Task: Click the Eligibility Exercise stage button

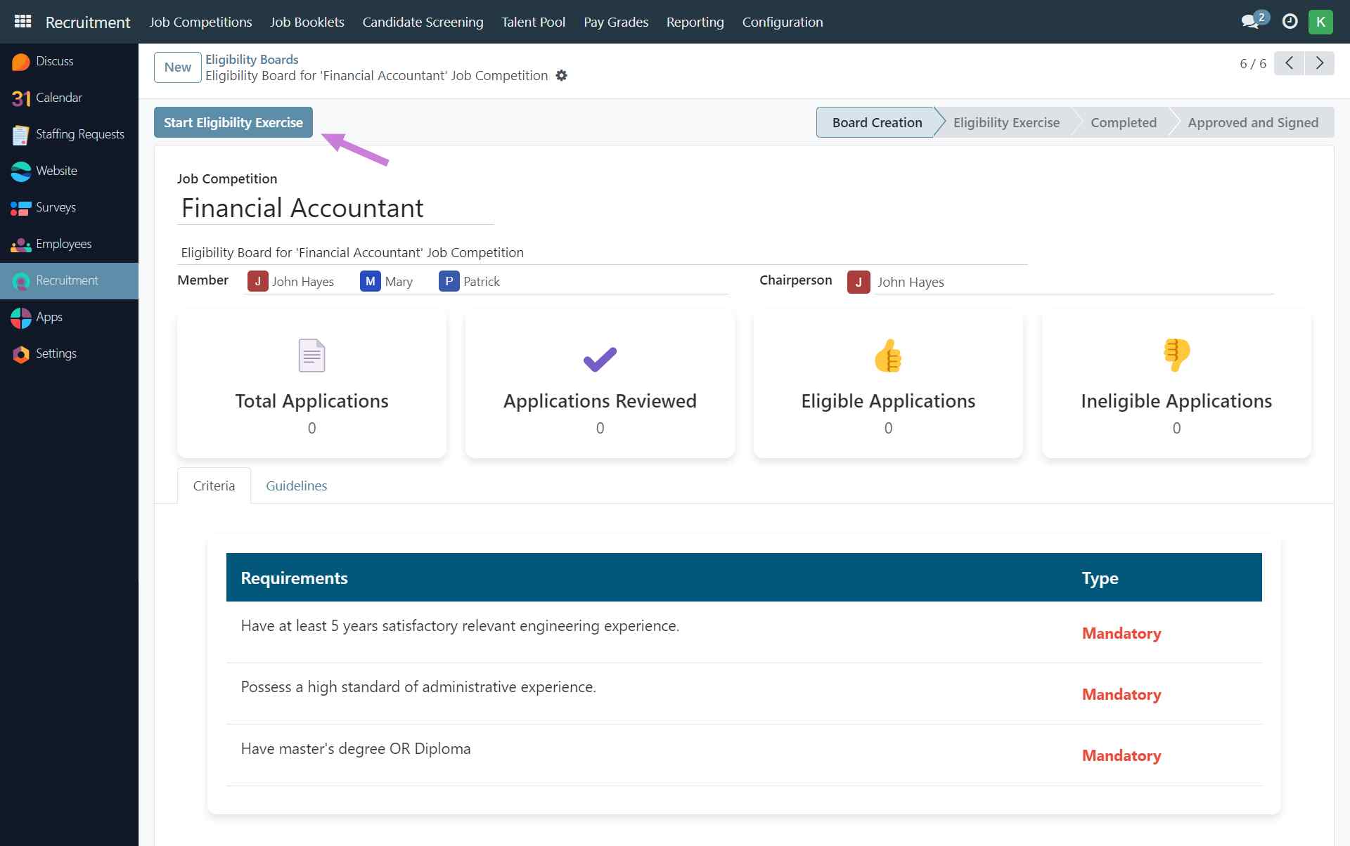Action: click(x=1007, y=122)
